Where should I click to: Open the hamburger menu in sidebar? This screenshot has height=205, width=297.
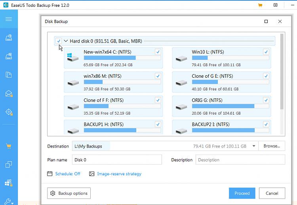click(x=9, y=19)
